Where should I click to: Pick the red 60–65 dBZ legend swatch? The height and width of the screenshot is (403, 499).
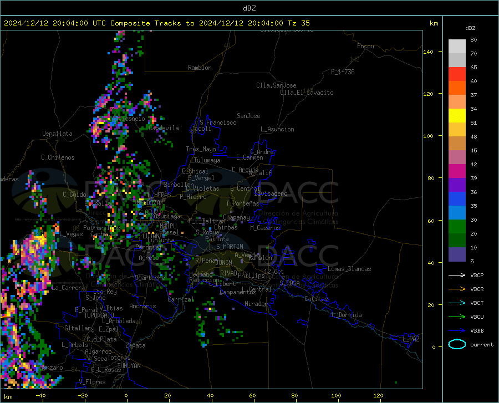[457, 74]
